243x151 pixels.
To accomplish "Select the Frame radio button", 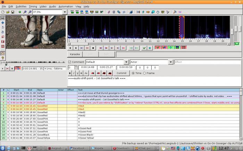I will 144,73.
